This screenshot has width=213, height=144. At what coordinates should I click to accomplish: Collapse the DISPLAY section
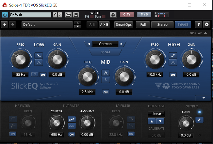198,33
